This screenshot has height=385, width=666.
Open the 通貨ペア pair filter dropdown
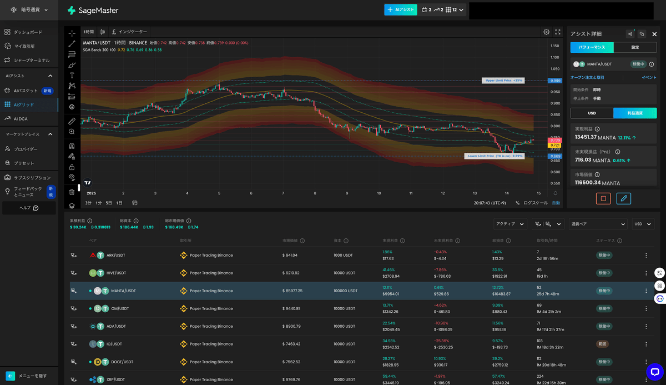pyautogui.click(x=598, y=224)
